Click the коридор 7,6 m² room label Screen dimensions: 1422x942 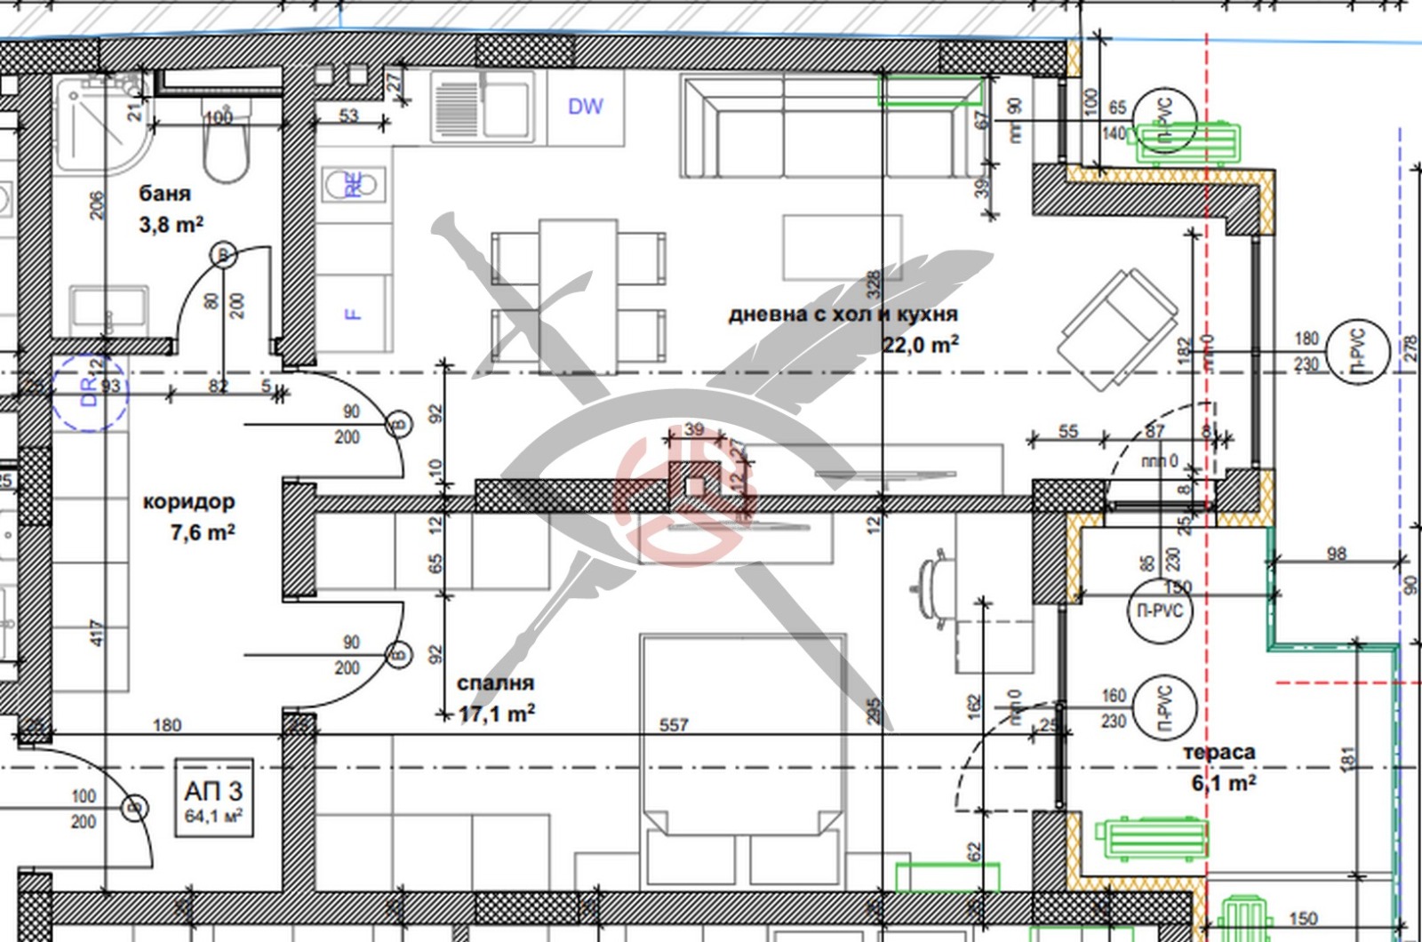point(190,516)
